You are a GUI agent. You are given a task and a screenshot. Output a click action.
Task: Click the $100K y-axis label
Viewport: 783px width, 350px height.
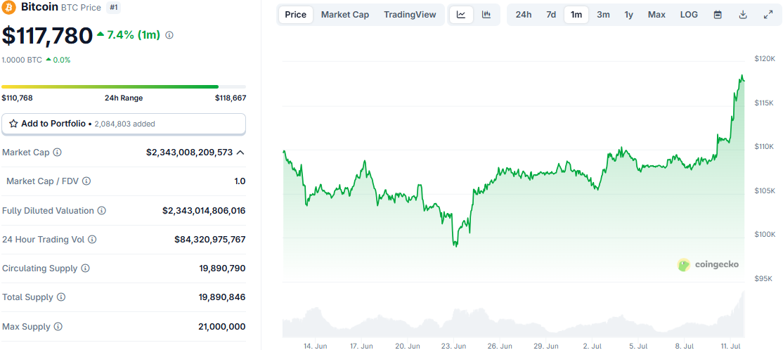pos(764,234)
